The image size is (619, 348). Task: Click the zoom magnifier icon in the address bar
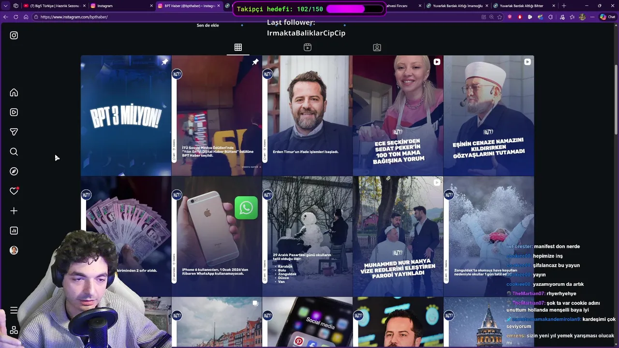pyautogui.click(x=492, y=17)
